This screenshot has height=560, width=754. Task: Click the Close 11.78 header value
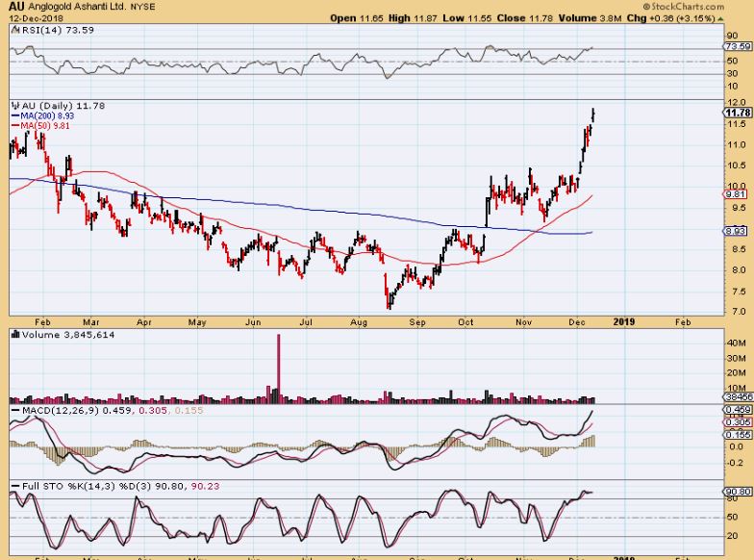[525, 18]
